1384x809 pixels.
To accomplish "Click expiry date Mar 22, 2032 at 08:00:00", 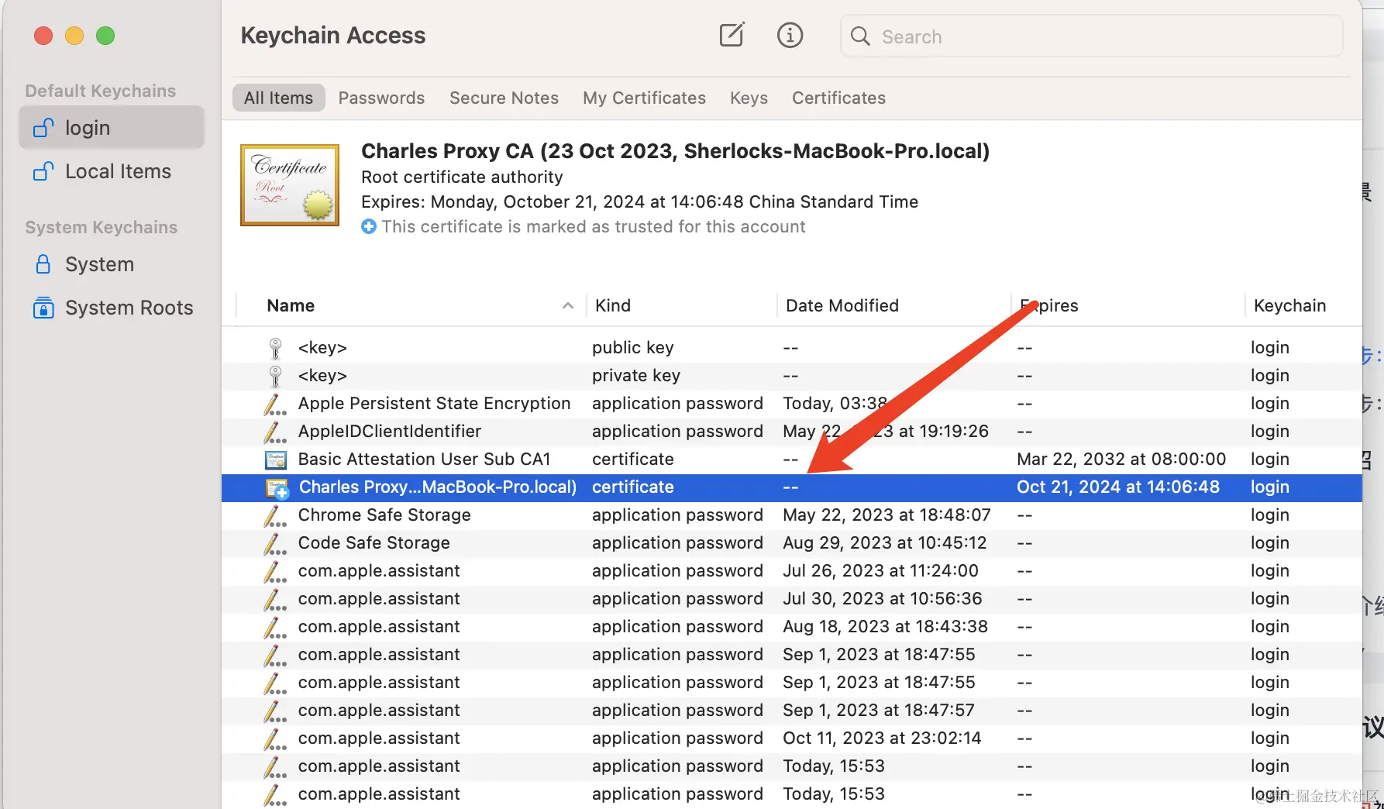I will pos(1121,459).
